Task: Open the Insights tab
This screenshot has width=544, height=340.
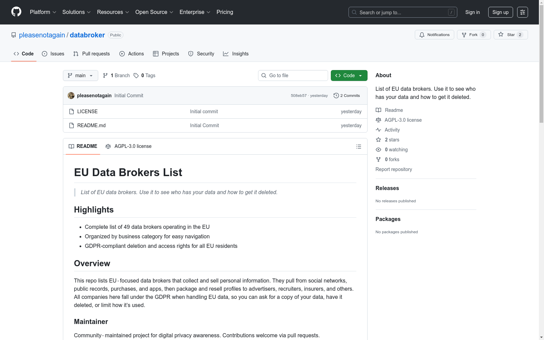Action: point(236,54)
